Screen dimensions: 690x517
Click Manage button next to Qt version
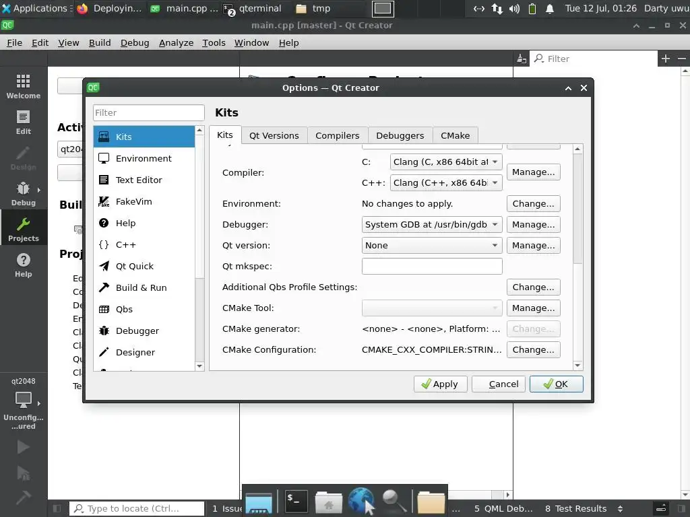tap(534, 245)
